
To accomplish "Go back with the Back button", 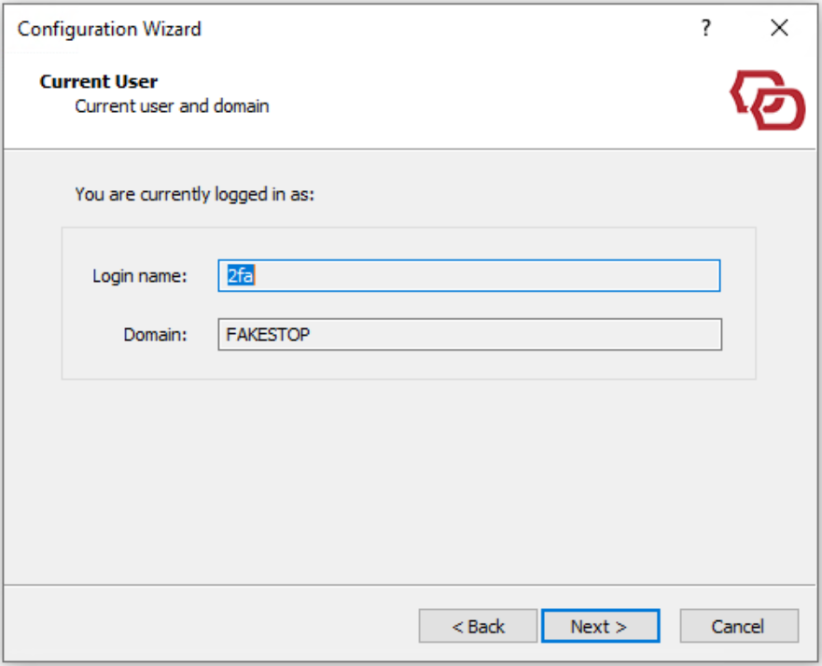I will pyautogui.click(x=478, y=626).
